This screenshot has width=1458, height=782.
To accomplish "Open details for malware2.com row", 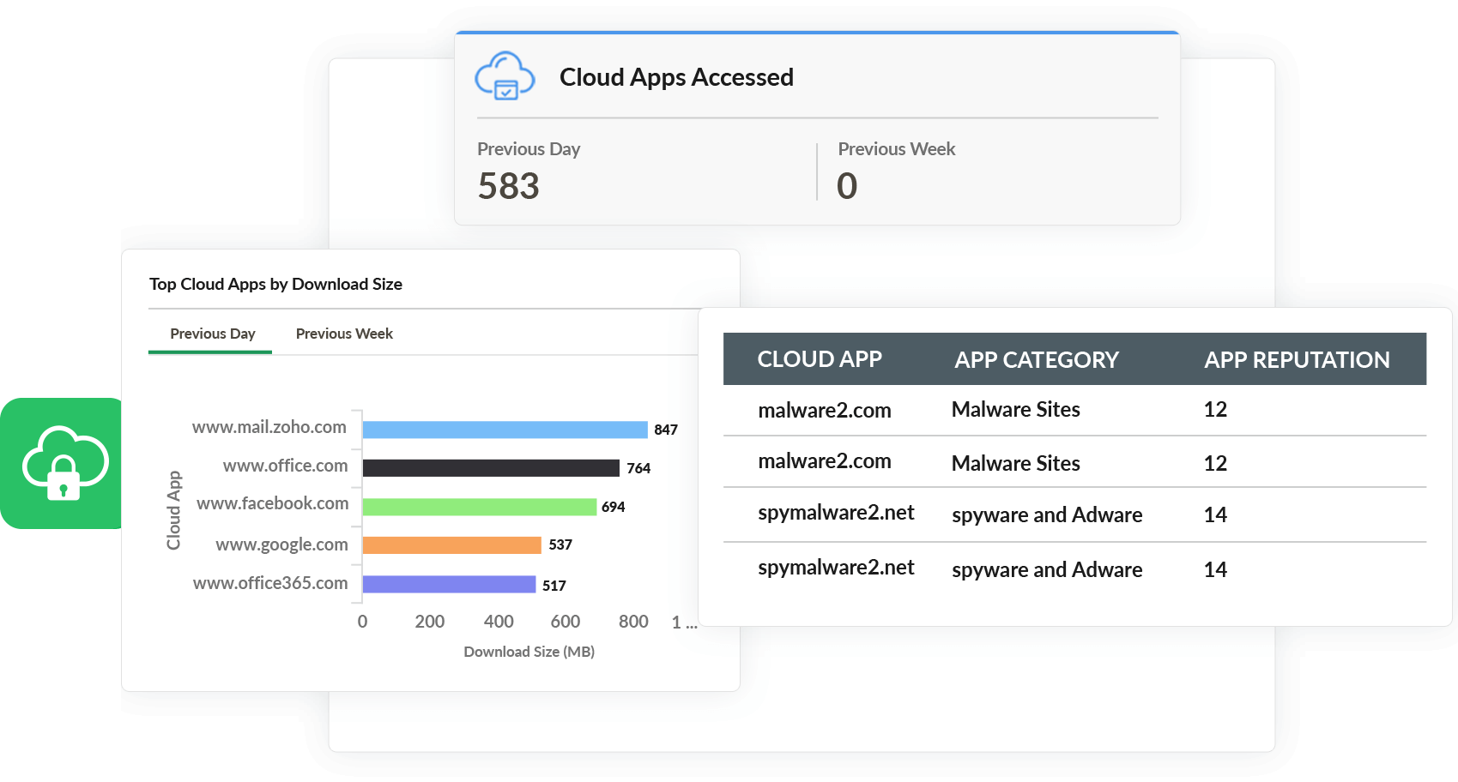I will tap(824, 410).
